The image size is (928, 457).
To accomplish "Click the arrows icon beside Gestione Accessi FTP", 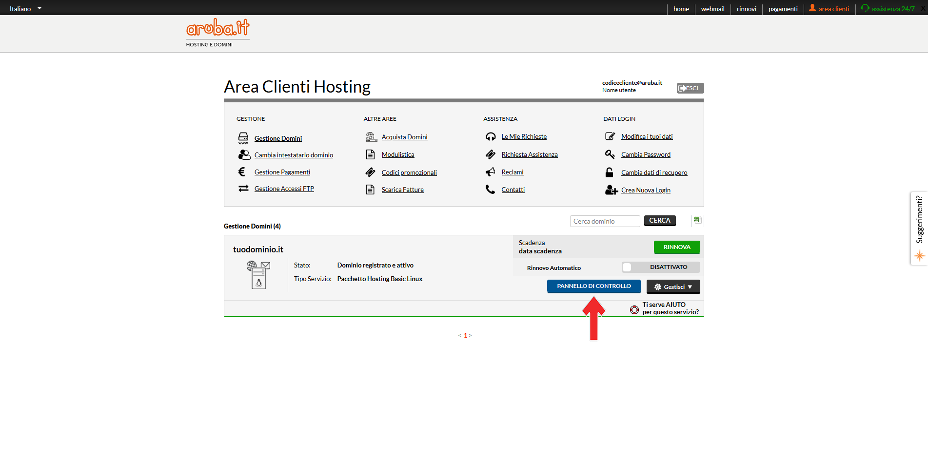I will point(243,189).
